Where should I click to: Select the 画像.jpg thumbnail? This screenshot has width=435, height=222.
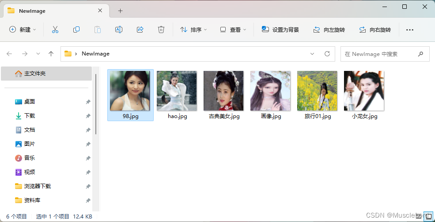click(x=270, y=91)
